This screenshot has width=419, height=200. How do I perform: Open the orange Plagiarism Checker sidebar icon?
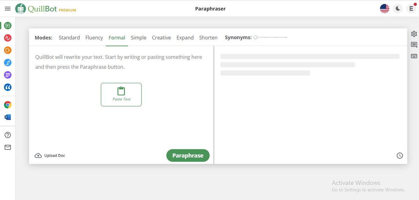pos(8,50)
